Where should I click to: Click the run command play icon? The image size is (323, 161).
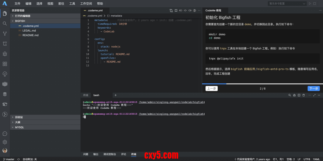310,4
